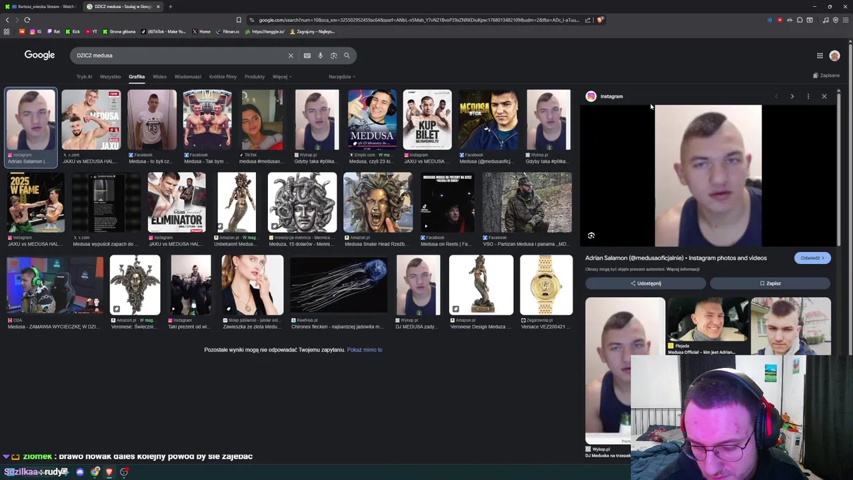Open the KUP BILET poster thumbnail
Image resolution: width=853 pixels, height=480 pixels.
click(427, 119)
